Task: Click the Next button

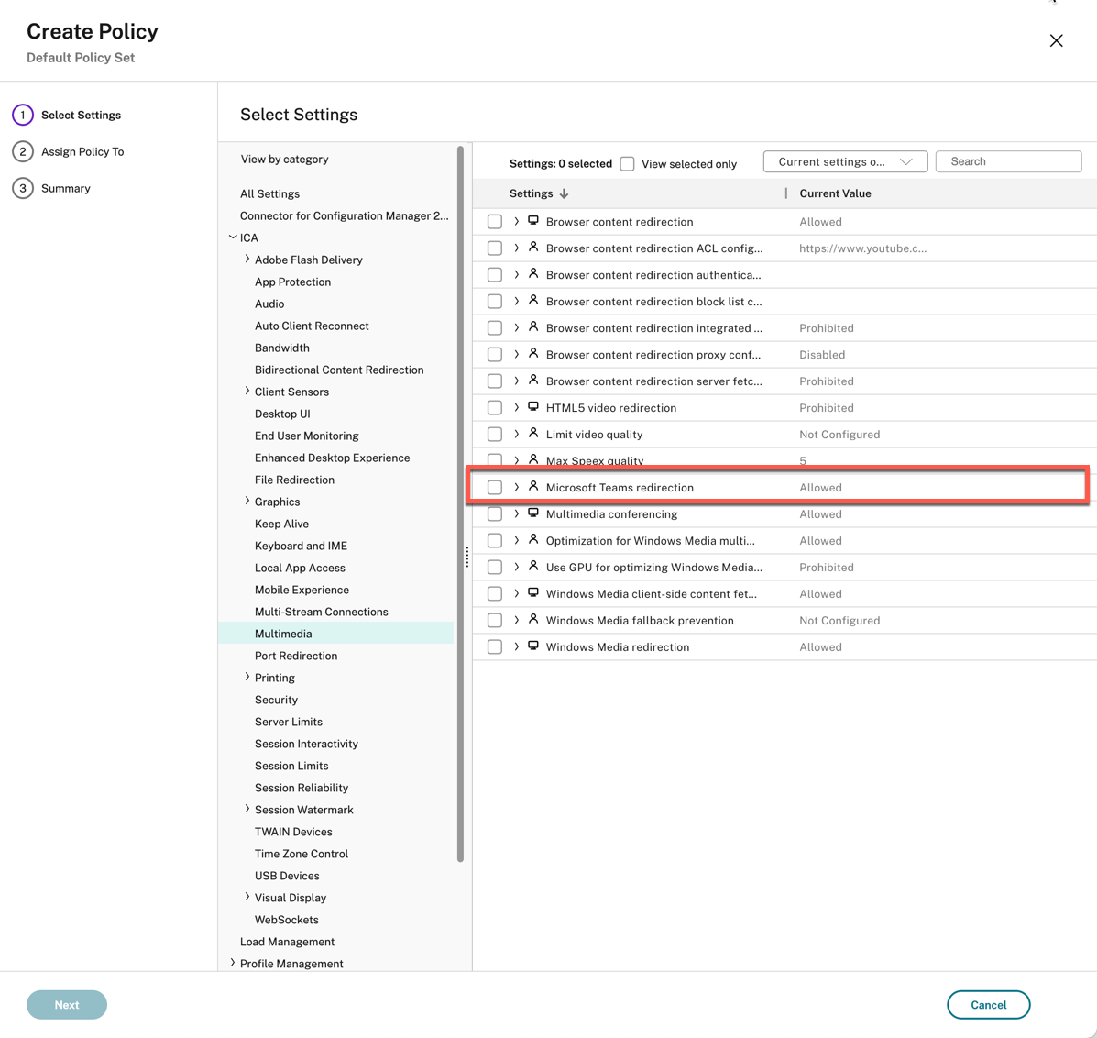Action: pyautogui.click(x=67, y=1005)
